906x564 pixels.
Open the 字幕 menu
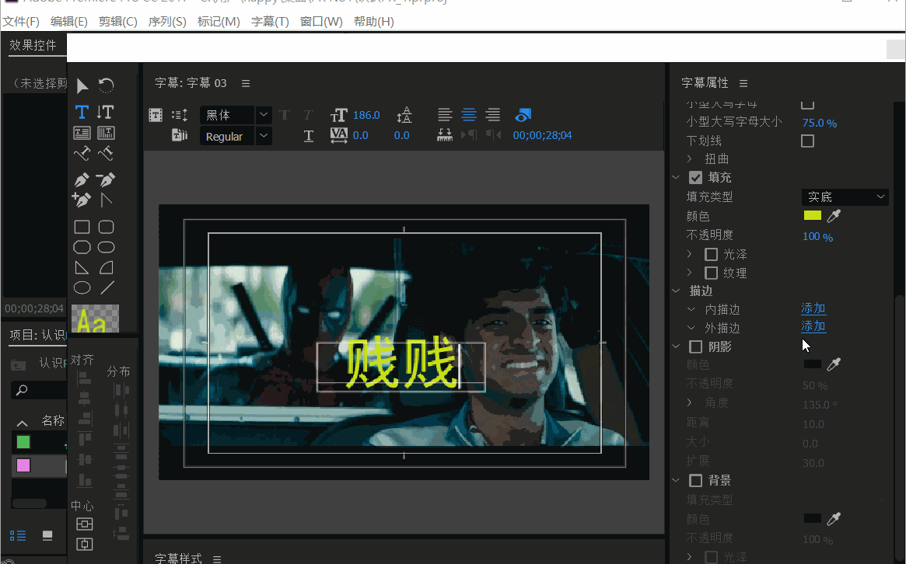point(270,21)
